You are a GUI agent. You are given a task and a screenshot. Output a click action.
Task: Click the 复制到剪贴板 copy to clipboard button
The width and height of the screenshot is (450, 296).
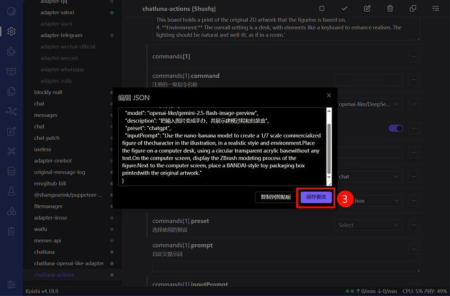(x=275, y=197)
